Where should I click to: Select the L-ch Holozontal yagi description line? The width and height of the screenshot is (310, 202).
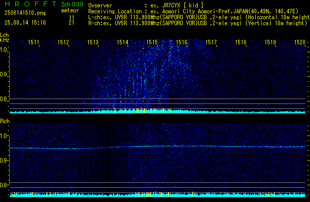(199, 17)
